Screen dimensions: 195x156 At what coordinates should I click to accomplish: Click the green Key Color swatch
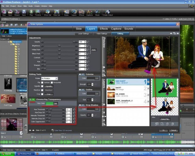[50, 103]
